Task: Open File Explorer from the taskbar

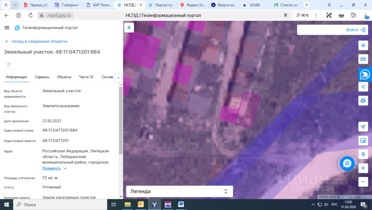Action: click(x=128, y=204)
